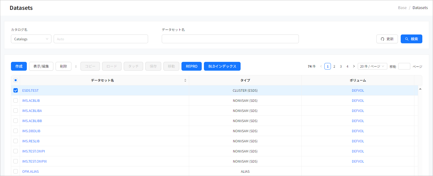Uncheck the ESDS.TEST row checkbox
The width and height of the screenshot is (433, 176).
16,90
